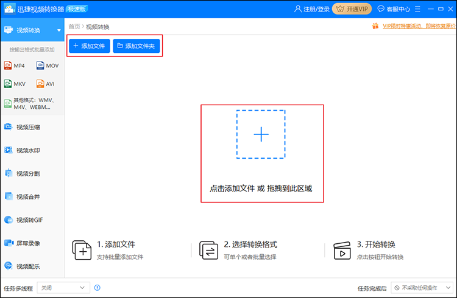
Task: Click the 视频压缩 sidebar icon
Action: point(8,126)
